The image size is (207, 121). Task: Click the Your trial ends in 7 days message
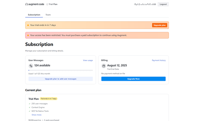click(43, 25)
